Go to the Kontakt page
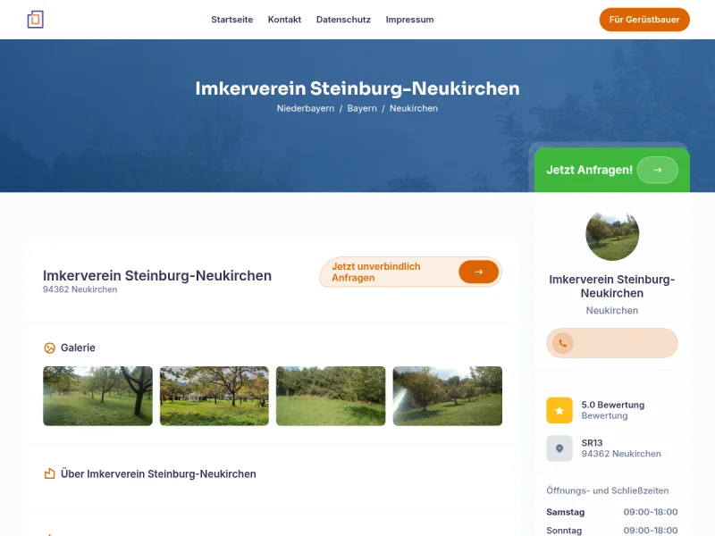Image resolution: width=715 pixels, height=536 pixels. (284, 20)
